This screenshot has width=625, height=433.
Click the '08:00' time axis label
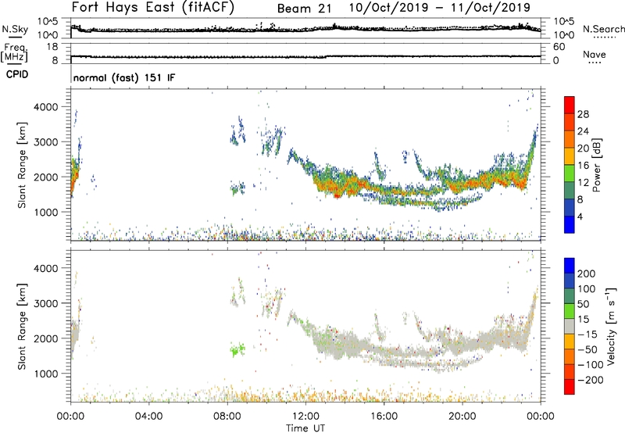(227, 417)
